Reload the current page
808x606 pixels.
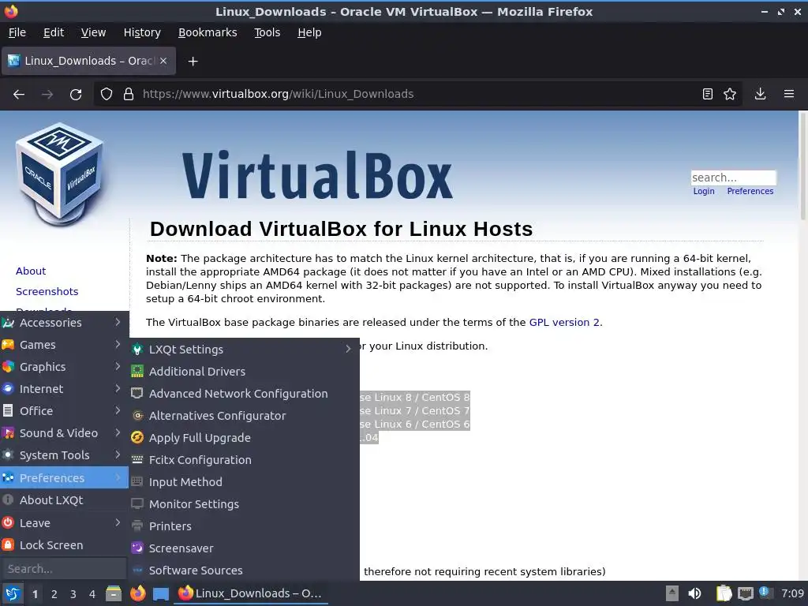point(76,95)
